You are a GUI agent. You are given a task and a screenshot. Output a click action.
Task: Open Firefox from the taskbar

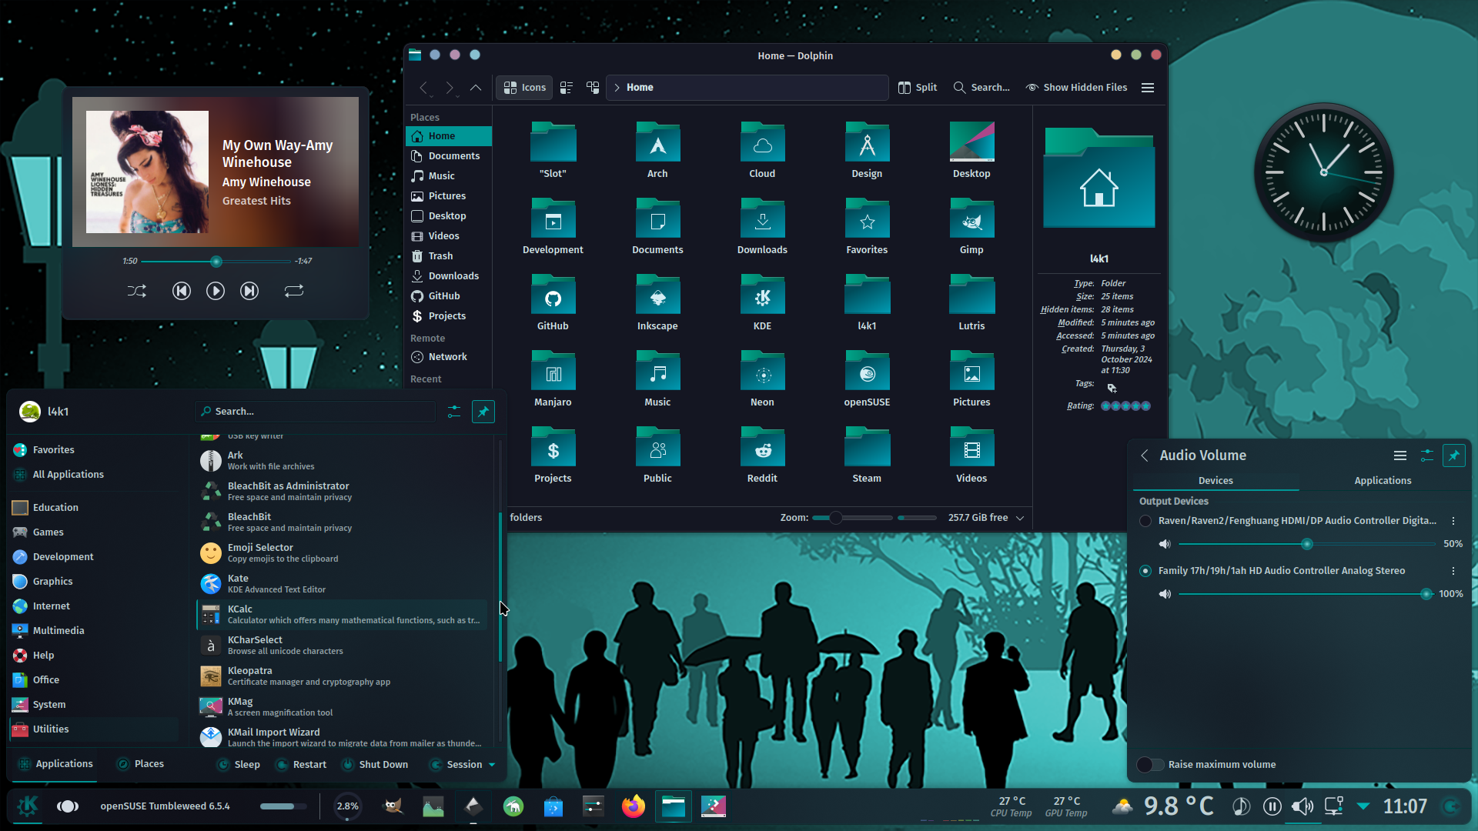pos(634,806)
